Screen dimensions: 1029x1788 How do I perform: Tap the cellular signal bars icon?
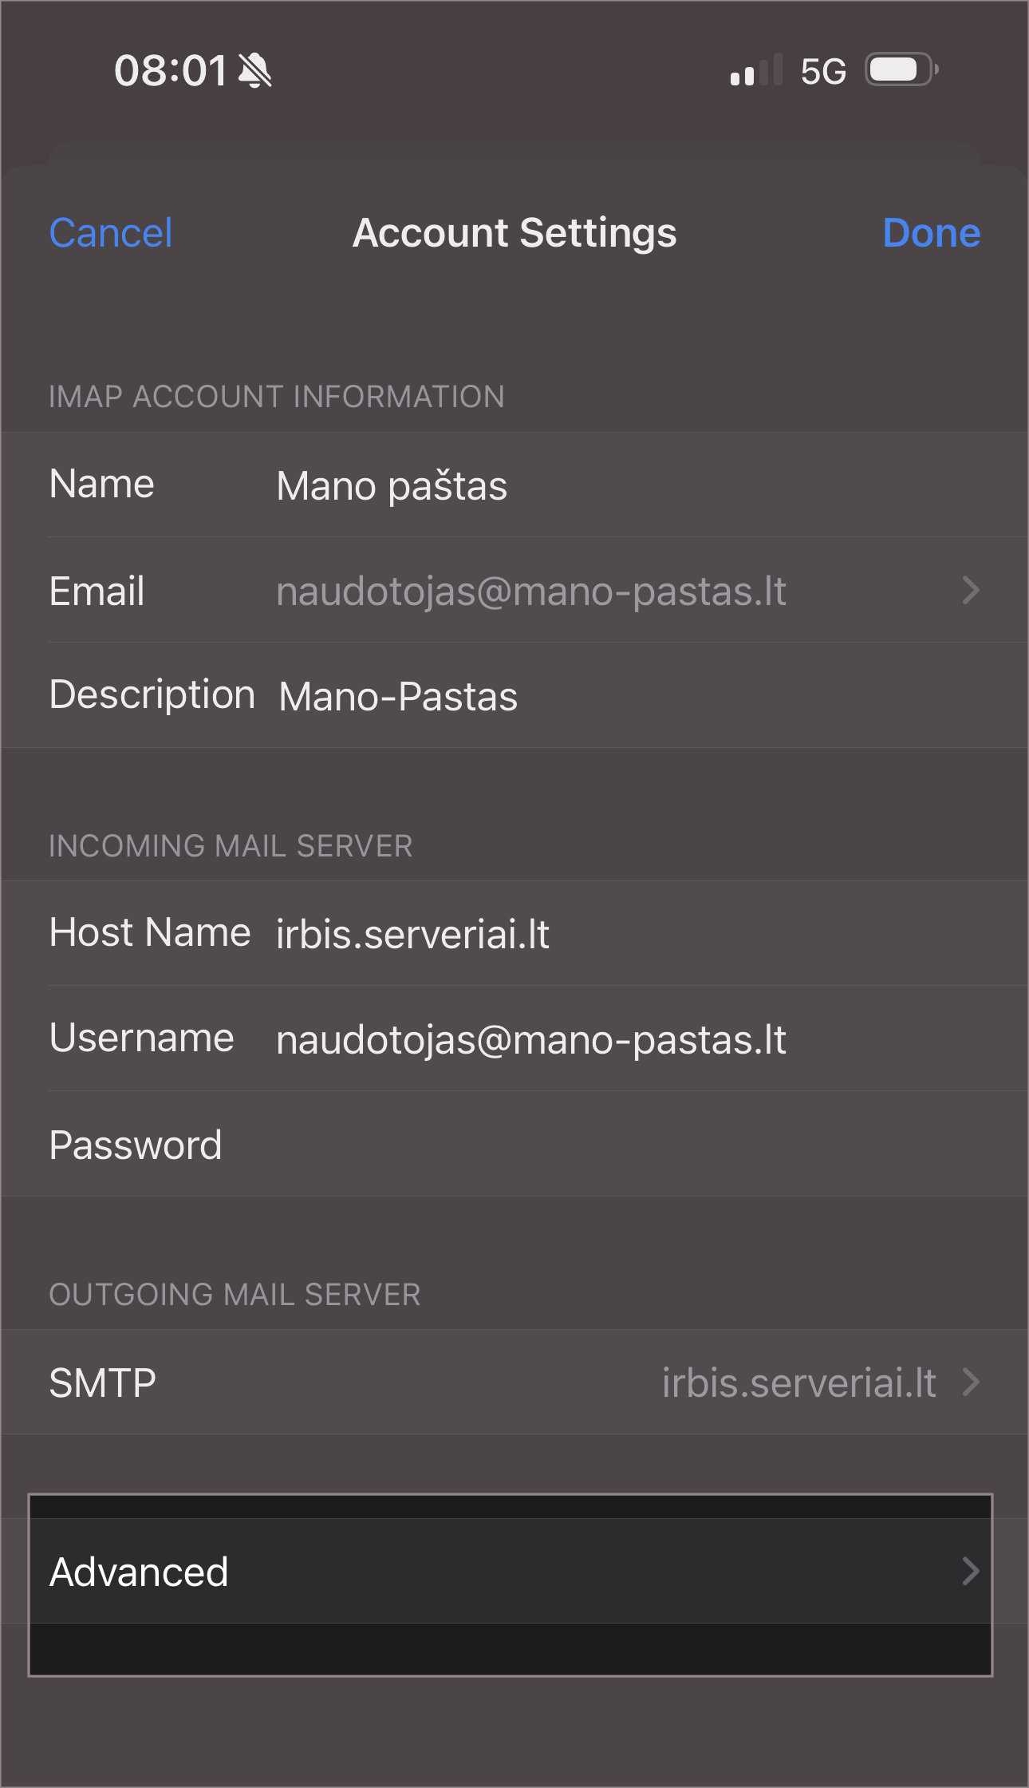click(x=755, y=71)
